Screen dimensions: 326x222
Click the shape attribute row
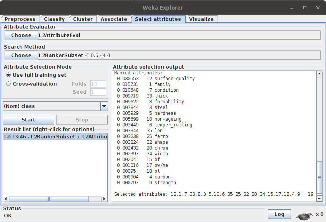pyautogui.click(x=142, y=142)
